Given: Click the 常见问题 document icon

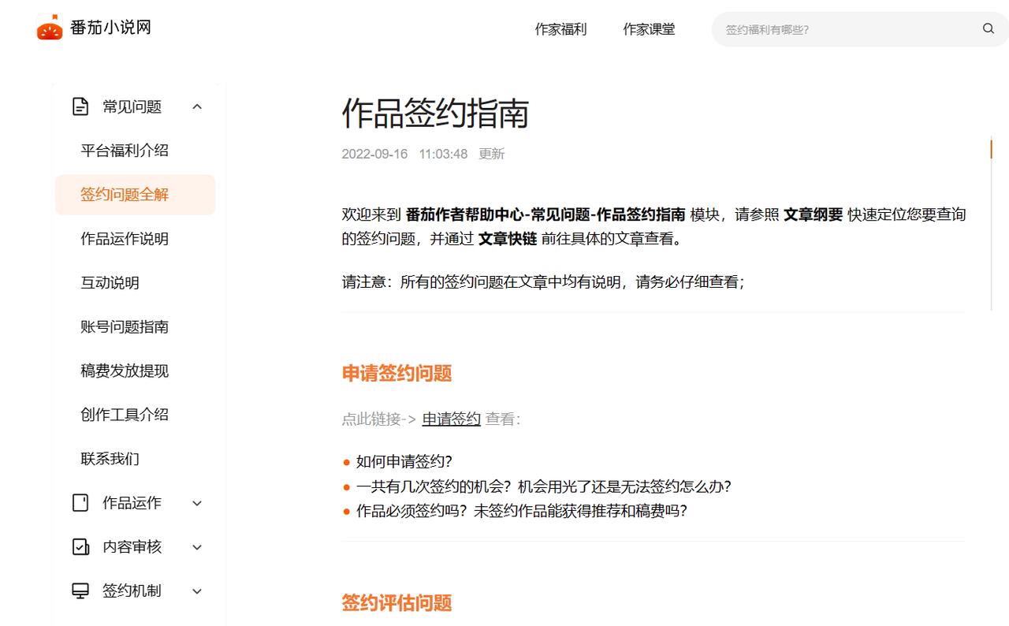Looking at the screenshot, I should click(x=80, y=106).
